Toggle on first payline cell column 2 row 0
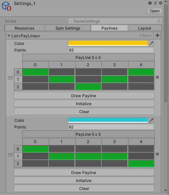Viewport: 169px width, 195px height. pyautogui.click(x=88, y=72)
